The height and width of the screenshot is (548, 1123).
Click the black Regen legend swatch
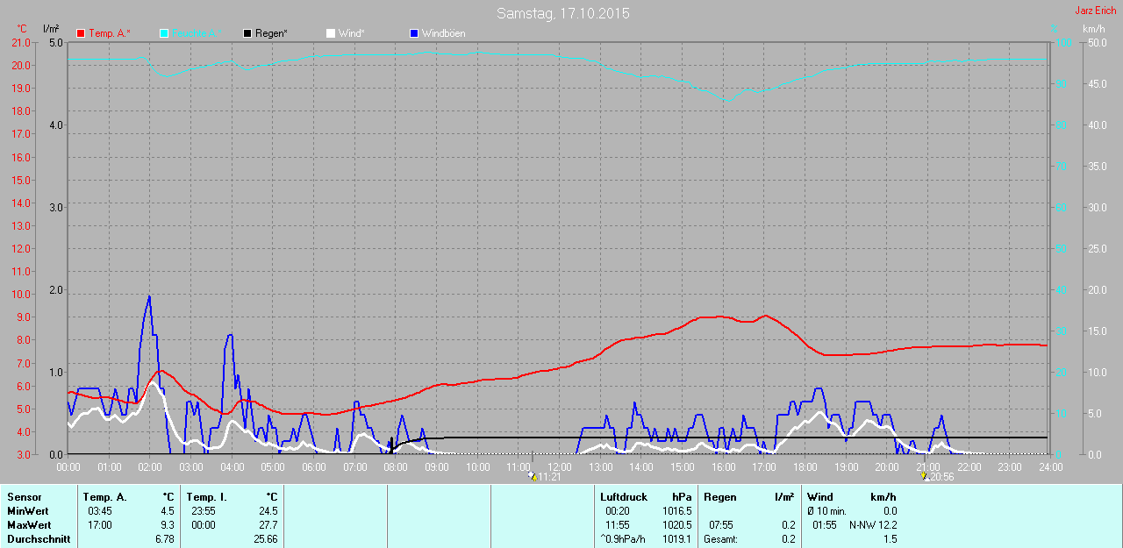pos(247,33)
